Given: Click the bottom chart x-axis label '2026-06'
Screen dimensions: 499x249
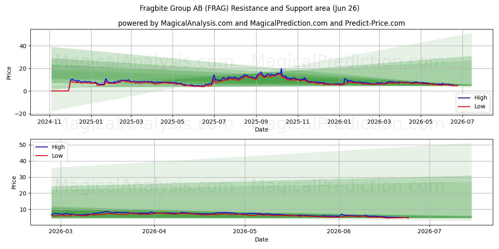Looking at the screenshot, I should coord(339,231).
